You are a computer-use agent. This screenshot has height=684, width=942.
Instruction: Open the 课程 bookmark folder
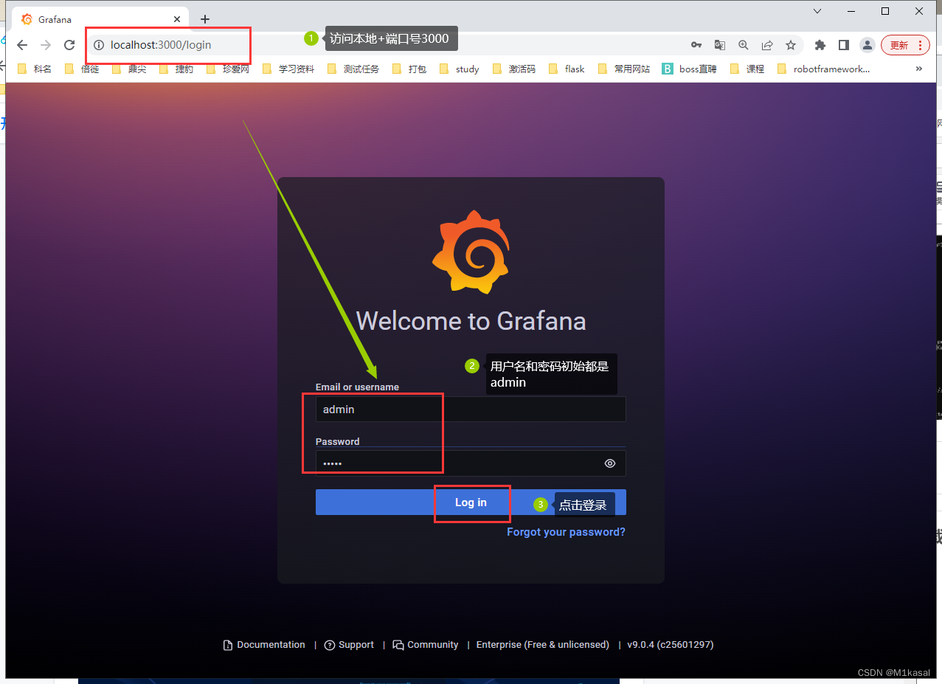(x=747, y=69)
